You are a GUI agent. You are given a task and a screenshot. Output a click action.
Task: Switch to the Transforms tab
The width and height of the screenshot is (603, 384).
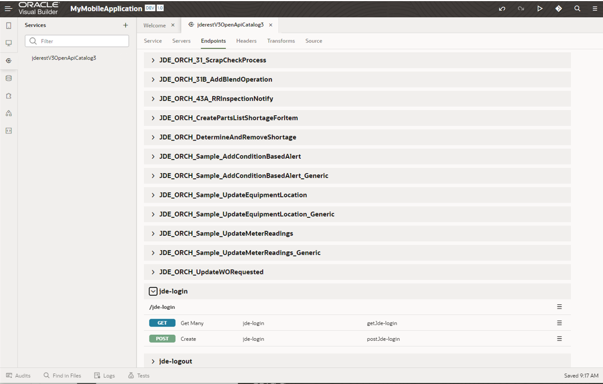click(x=281, y=40)
